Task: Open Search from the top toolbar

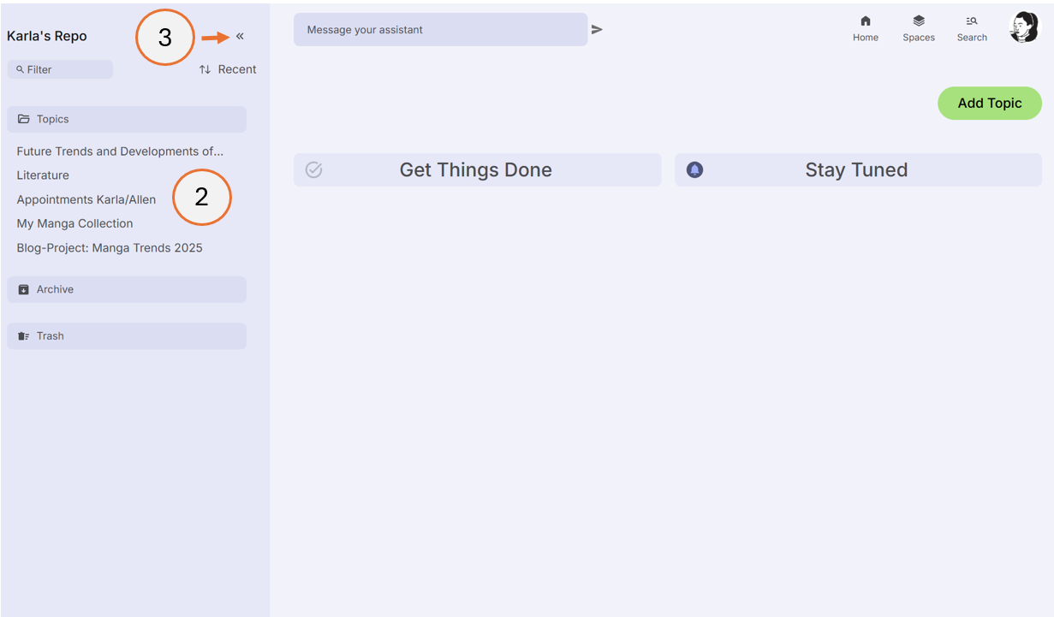Action: click(972, 27)
